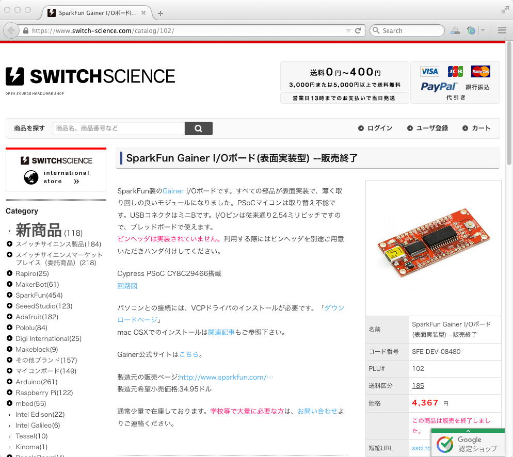Open the その他ブランド(157) category
The width and height of the screenshot is (513, 457).
coord(46,360)
